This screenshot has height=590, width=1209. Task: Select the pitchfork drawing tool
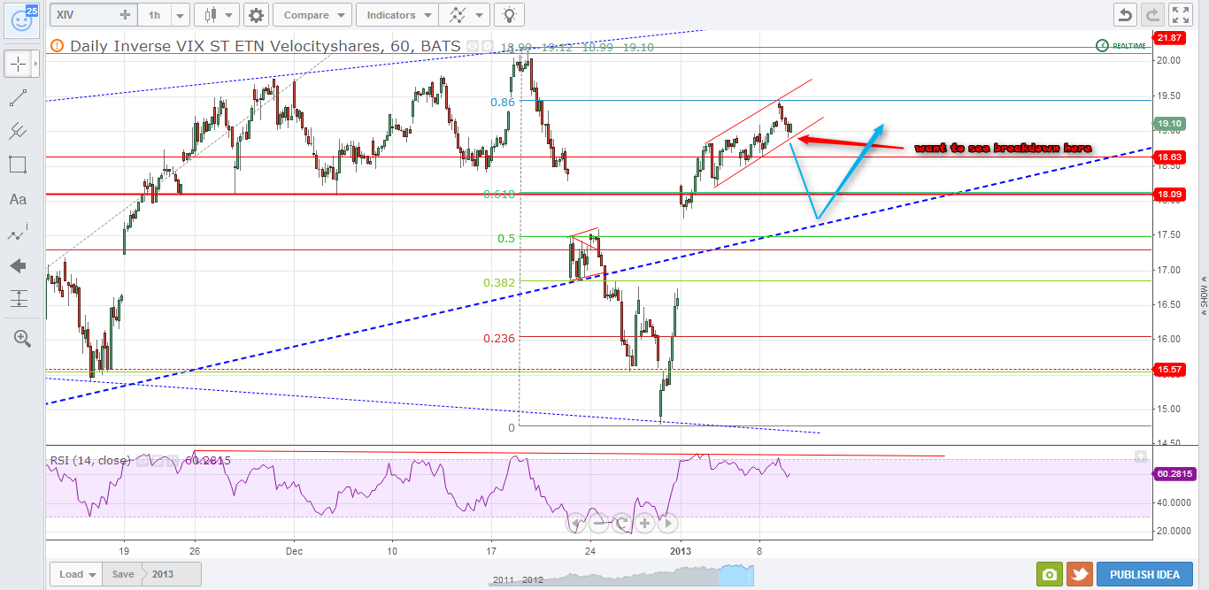[x=19, y=131]
